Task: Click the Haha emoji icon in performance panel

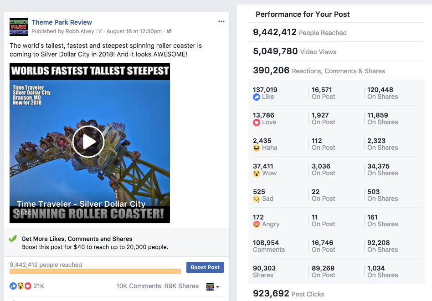Action: pyautogui.click(x=257, y=148)
